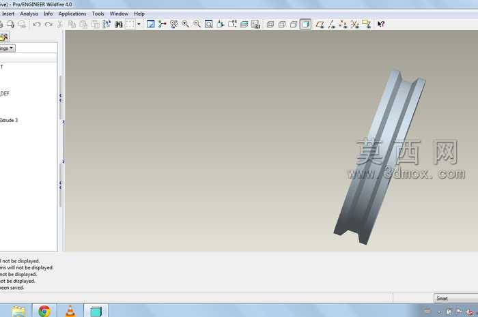Open the Settings dropdown in model tree
478x317 pixels.
pyautogui.click(x=7, y=48)
